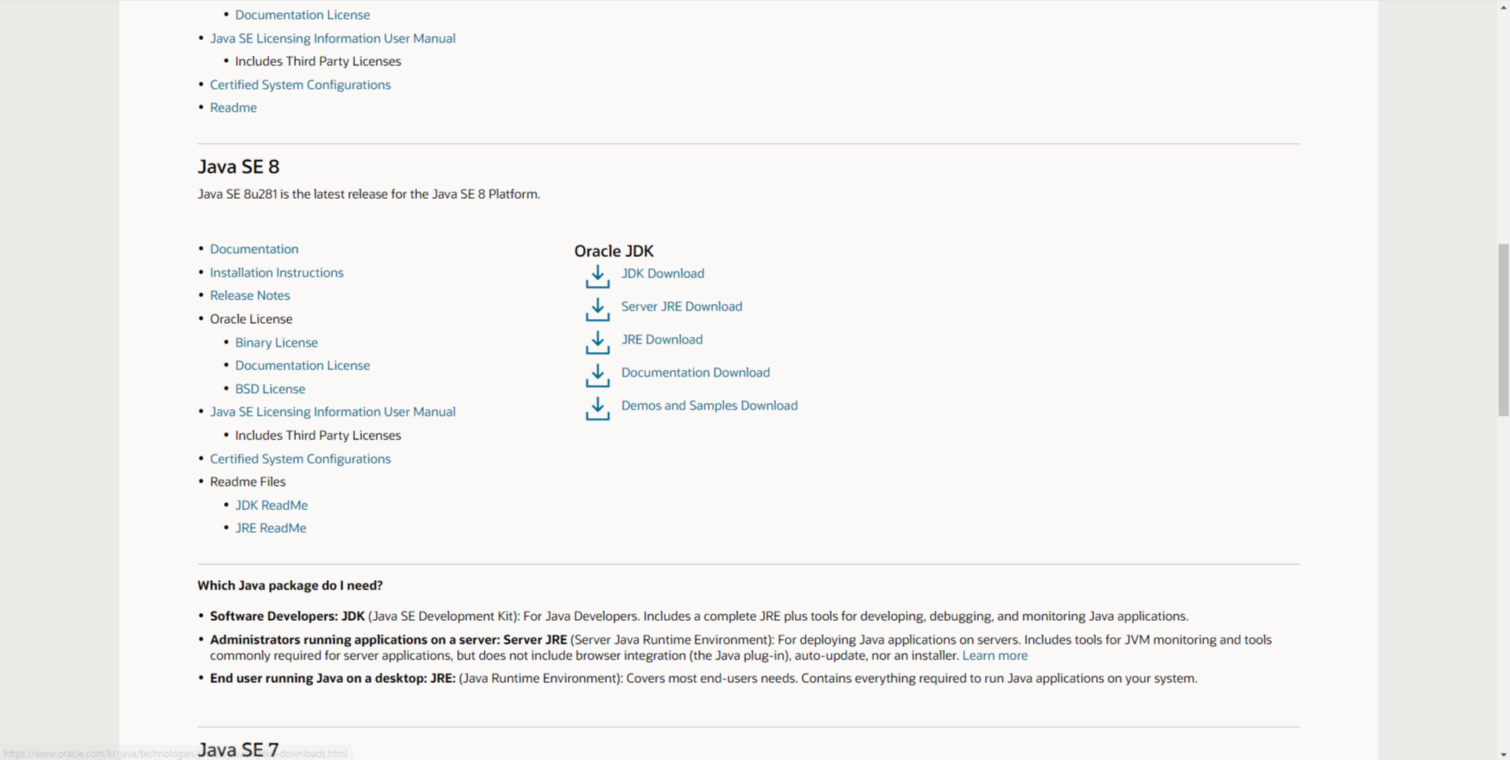Click the download arrow icon for JRE Download
Image resolution: width=1510 pixels, height=760 pixels.
(x=597, y=343)
